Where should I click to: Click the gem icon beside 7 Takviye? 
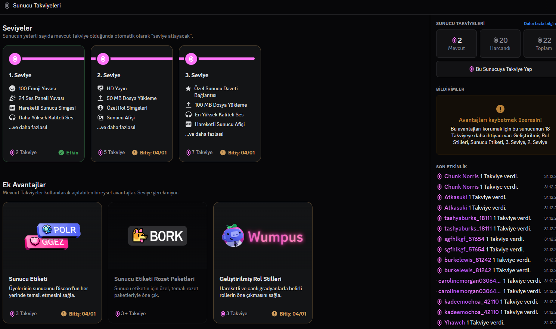point(188,153)
